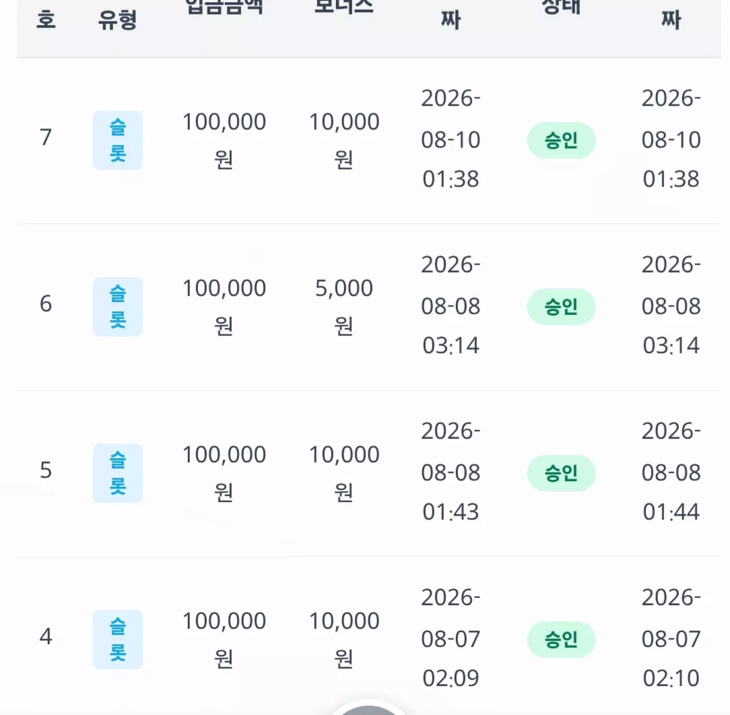Viewport: 730px width, 715px height.
Task: Click the 승인 status badge in row 5
Action: tap(561, 473)
